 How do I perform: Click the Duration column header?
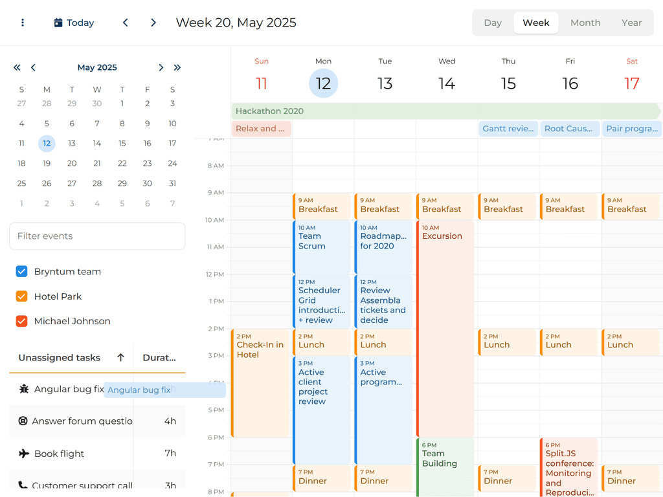[159, 357]
